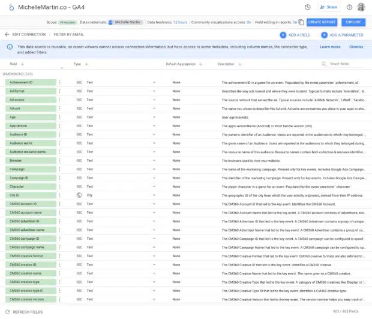Select the CM360 campaign ID field

pos(31,239)
